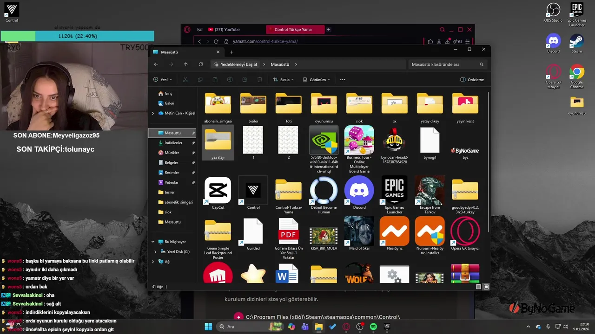Go up one folder level

(185, 64)
